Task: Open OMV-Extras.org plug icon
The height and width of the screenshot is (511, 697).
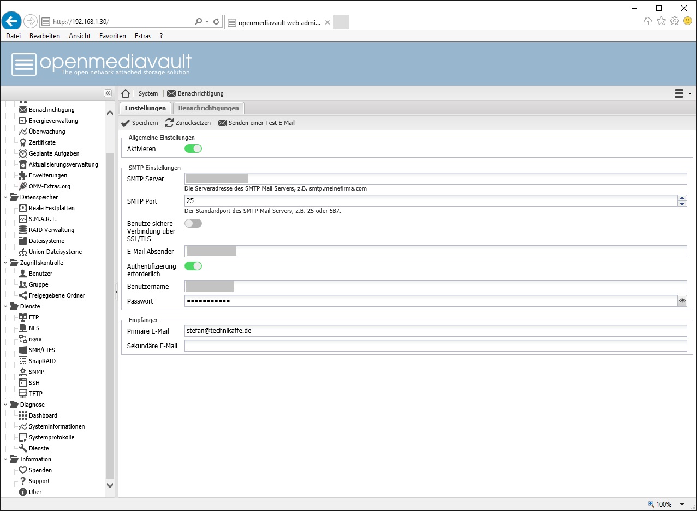Action: pos(23,186)
